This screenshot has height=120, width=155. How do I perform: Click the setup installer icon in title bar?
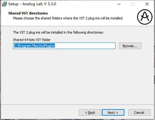tap(4, 4)
